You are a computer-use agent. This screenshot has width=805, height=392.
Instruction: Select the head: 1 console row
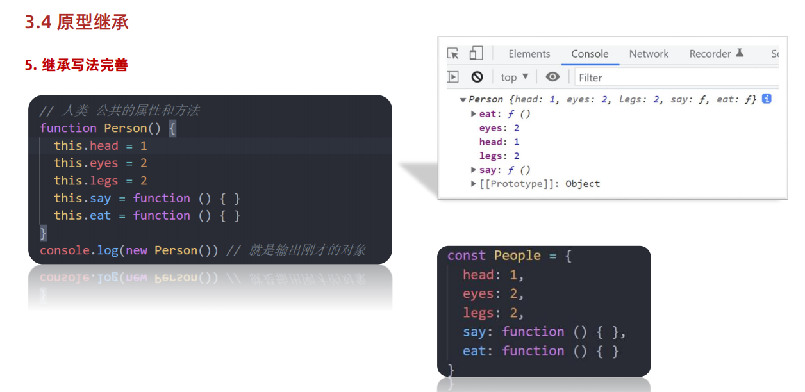coord(499,142)
